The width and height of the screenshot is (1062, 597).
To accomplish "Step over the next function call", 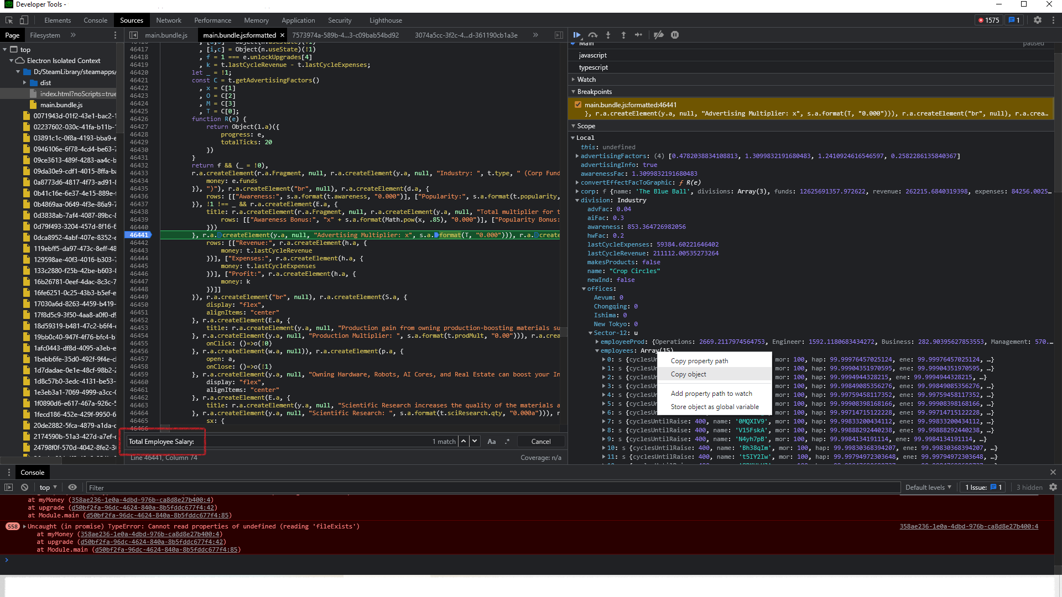I will click(593, 35).
